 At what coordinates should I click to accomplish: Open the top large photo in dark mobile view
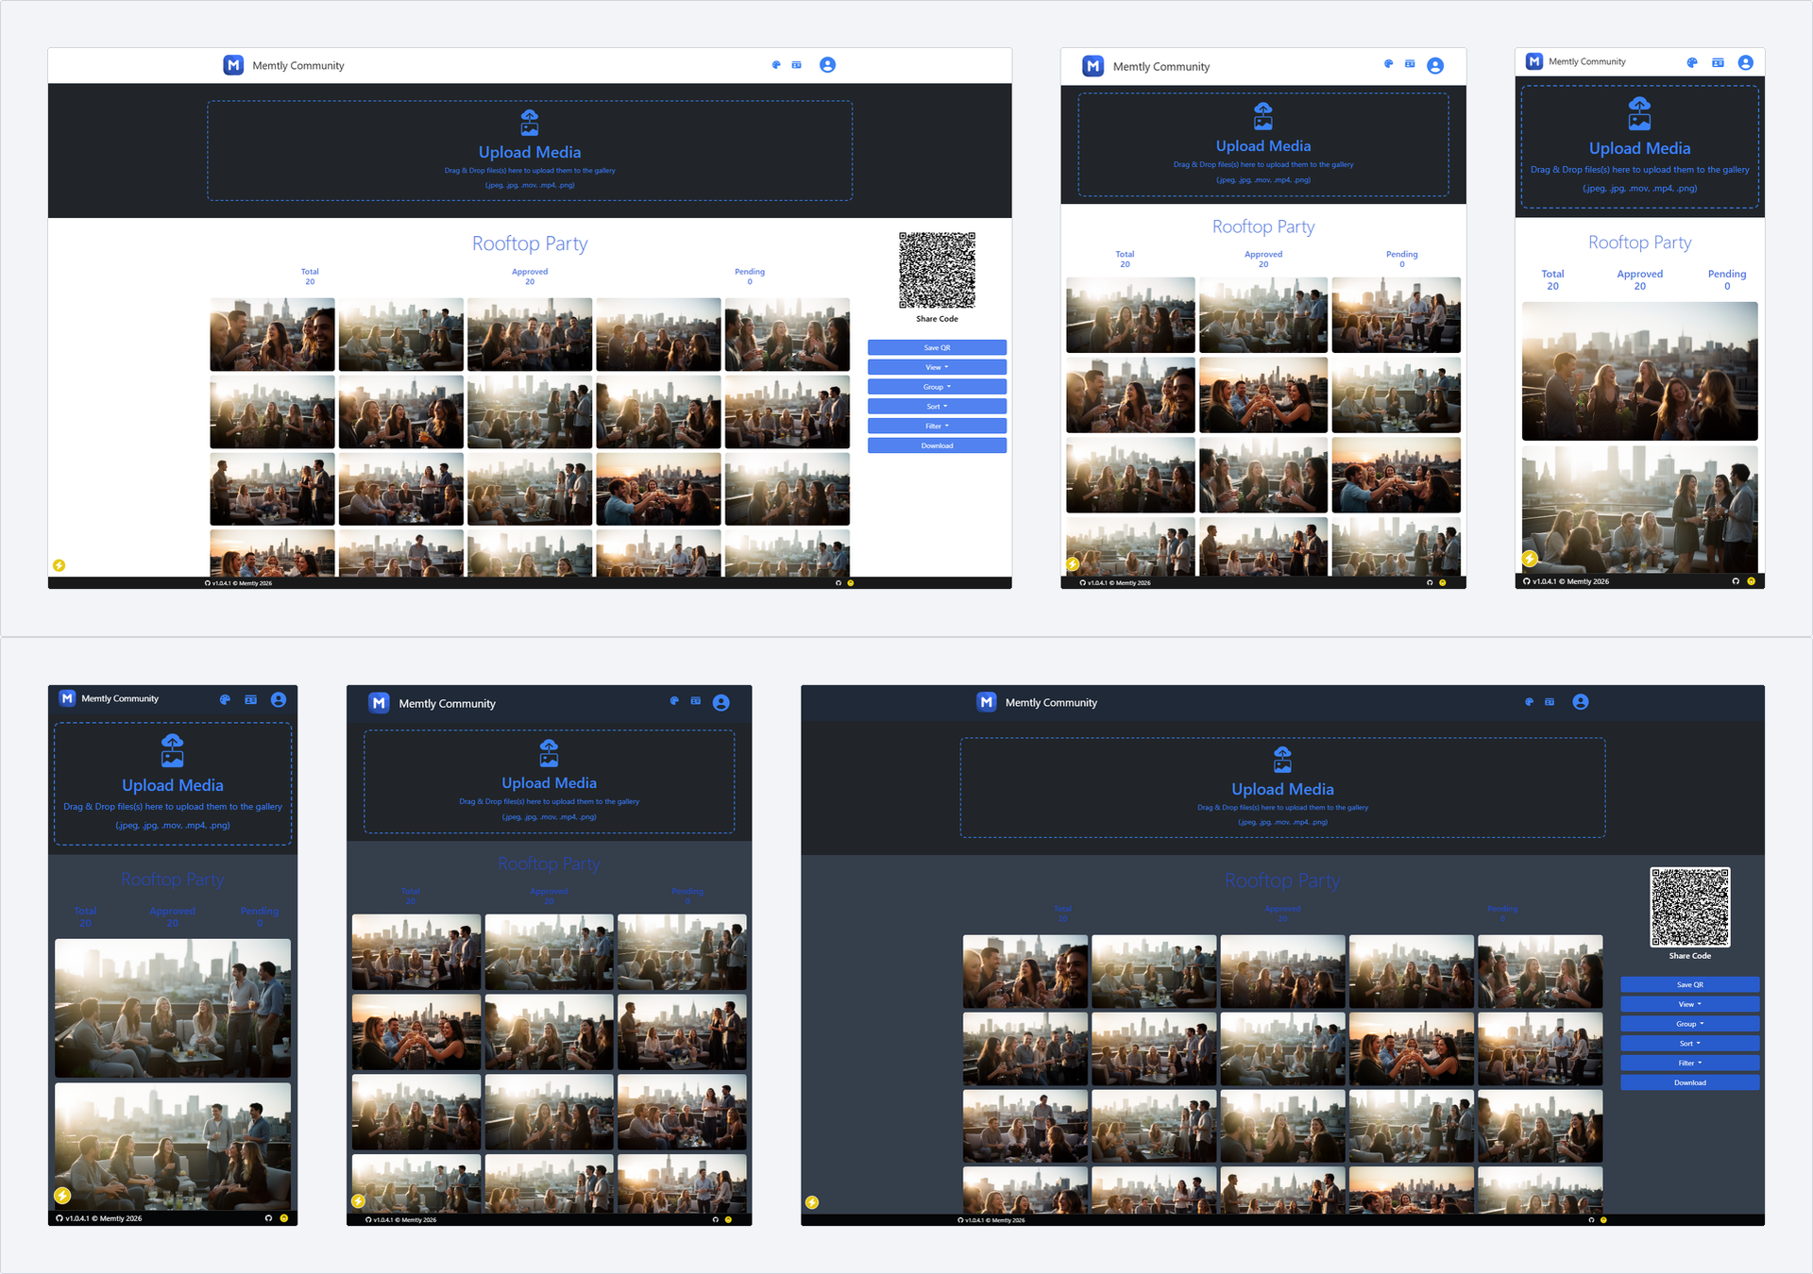pyautogui.click(x=173, y=1008)
